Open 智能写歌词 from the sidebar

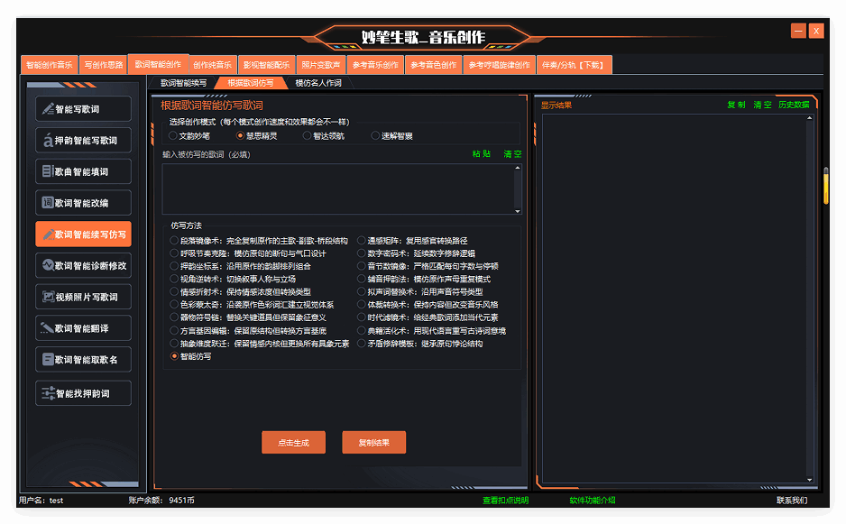point(83,109)
